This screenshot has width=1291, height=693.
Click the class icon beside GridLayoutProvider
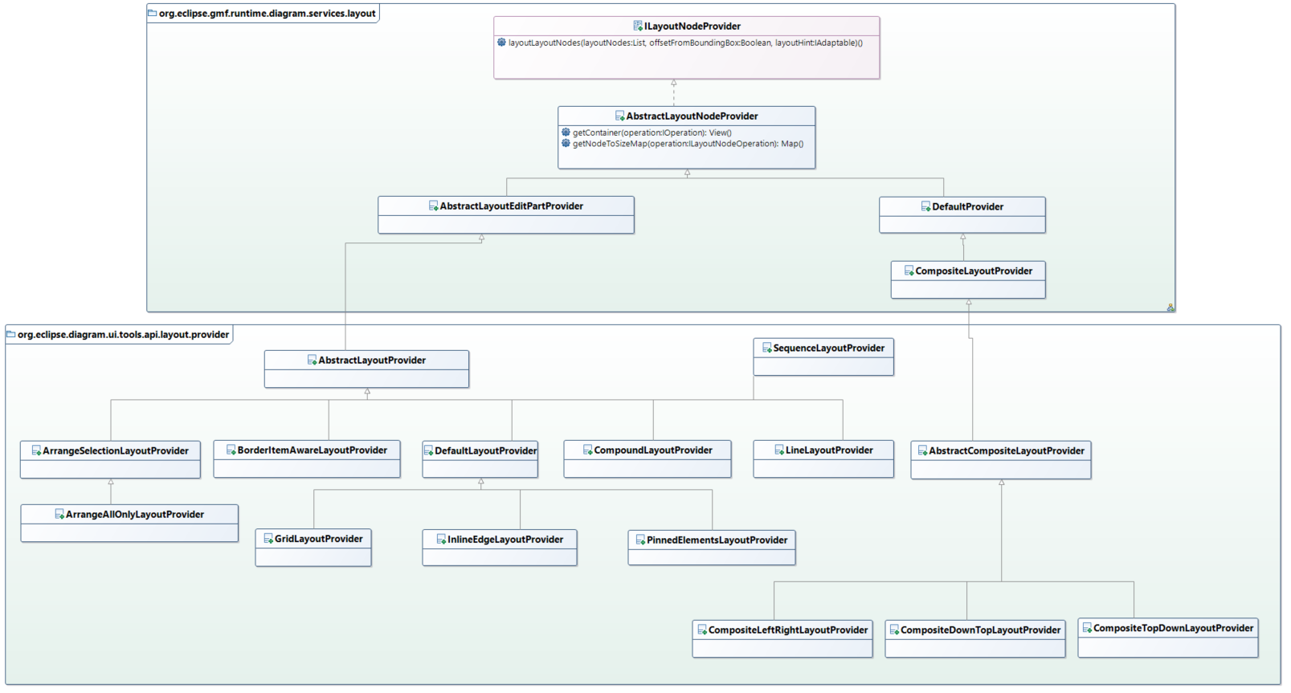pos(268,539)
